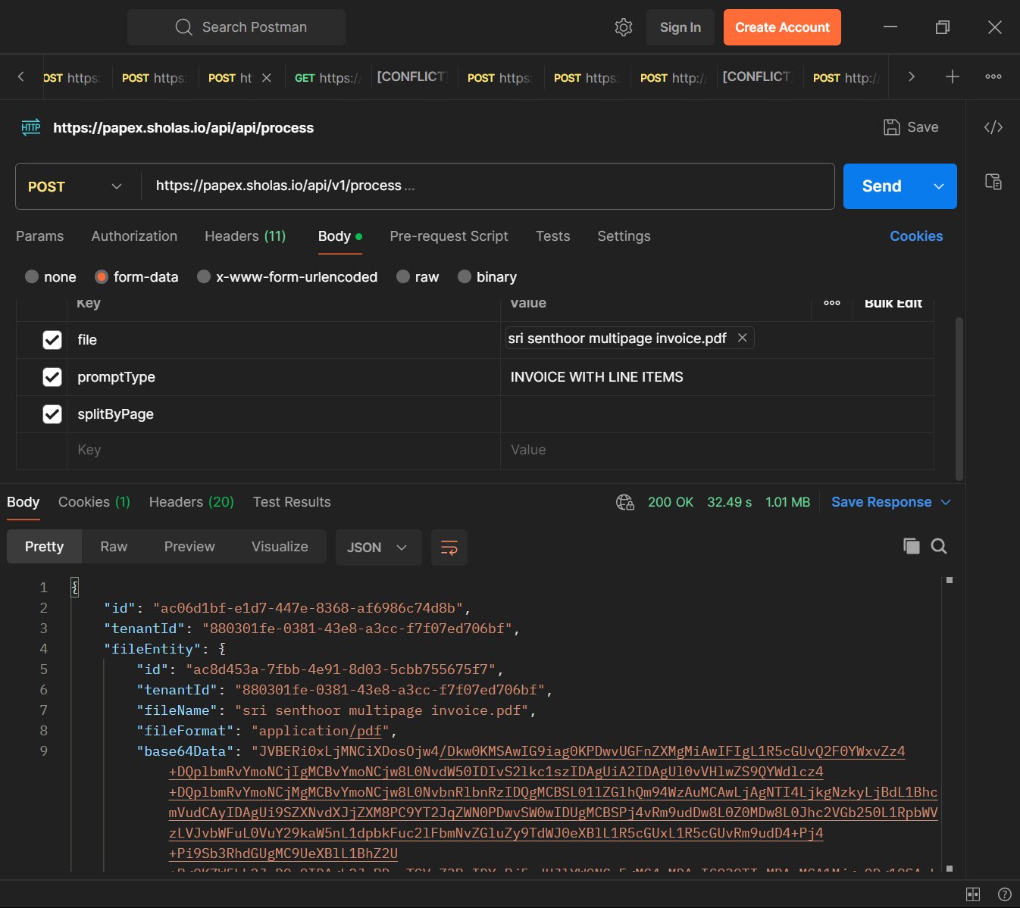
Task: Expand the Send button options arrow
Action: point(939,186)
